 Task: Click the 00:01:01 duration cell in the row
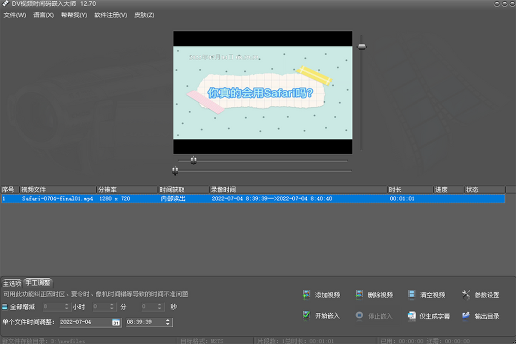pos(402,199)
